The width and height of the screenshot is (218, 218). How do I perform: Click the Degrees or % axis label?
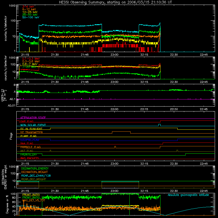pos(7,204)
